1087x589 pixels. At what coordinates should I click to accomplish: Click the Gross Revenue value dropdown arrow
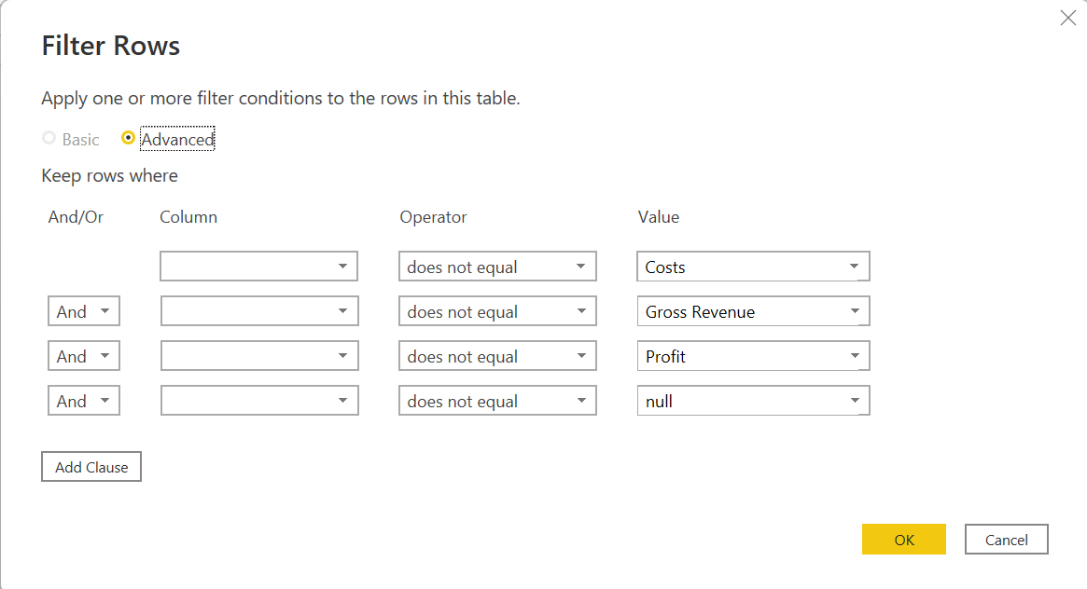[x=855, y=311]
